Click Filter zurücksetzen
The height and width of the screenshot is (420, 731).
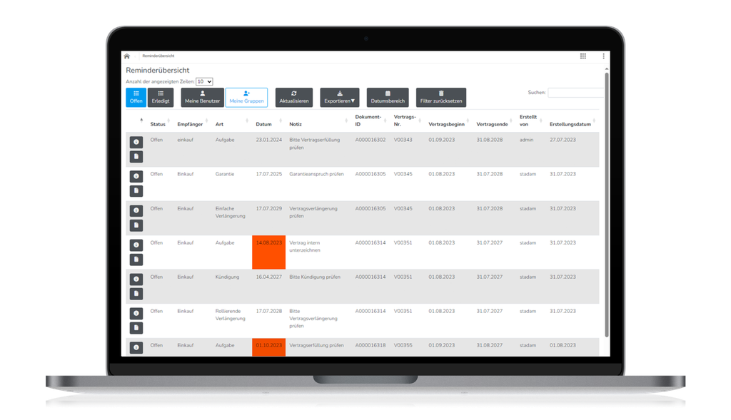441,97
